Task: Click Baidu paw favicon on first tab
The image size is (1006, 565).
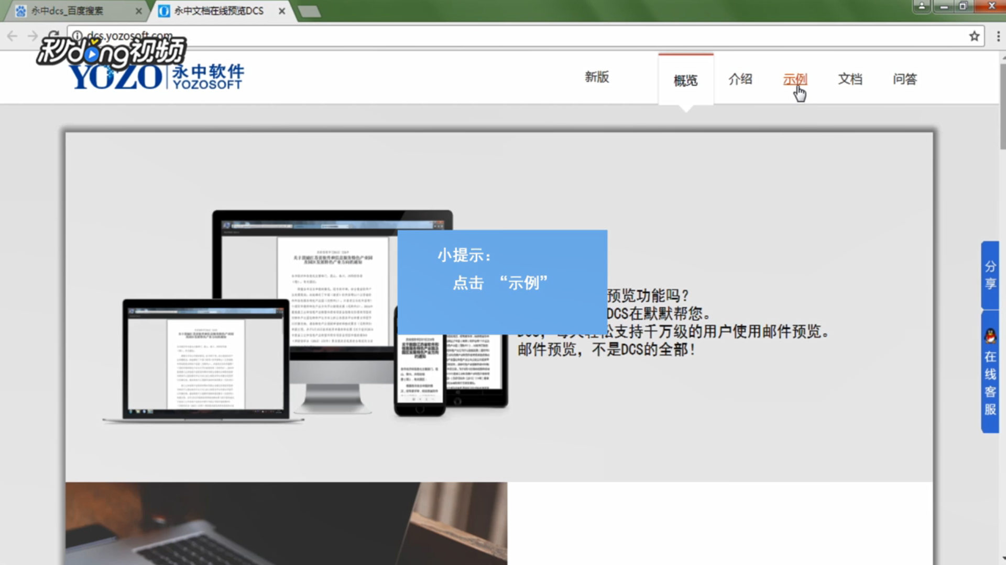Action: click(20, 11)
